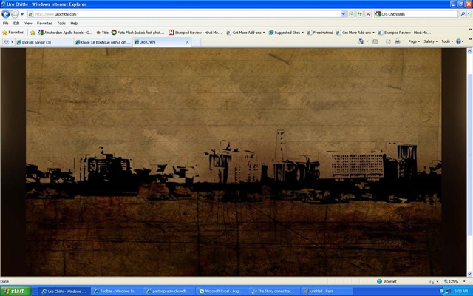Click the Favorites star button
This screenshot has width=473, height=296.
13,33
